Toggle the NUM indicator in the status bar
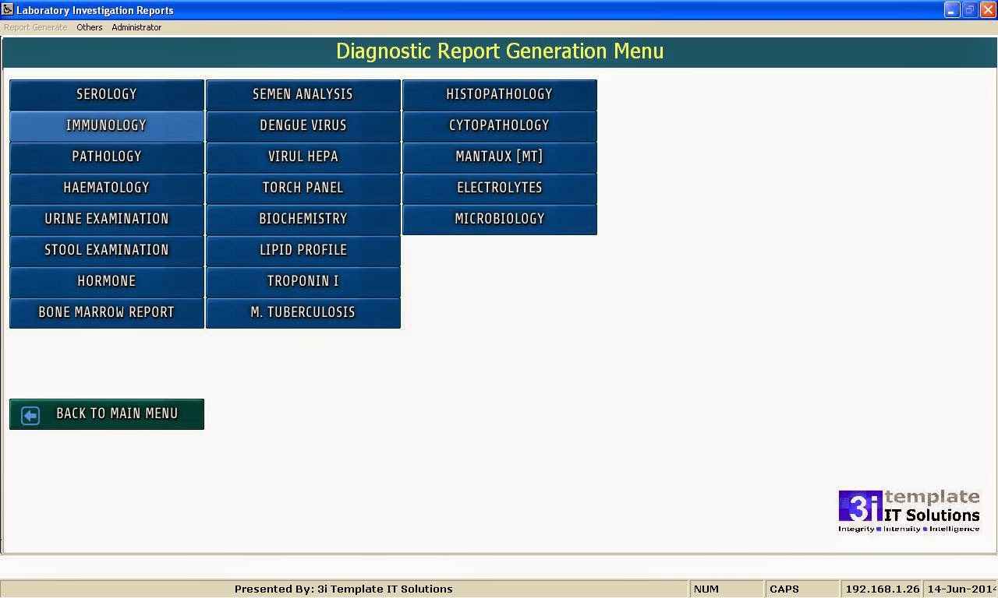This screenshot has width=998, height=598. tap(725, 589)
